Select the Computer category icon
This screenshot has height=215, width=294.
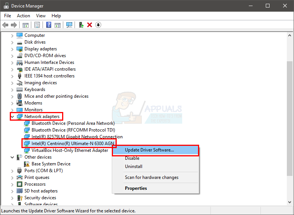click(x=20, y=35)
